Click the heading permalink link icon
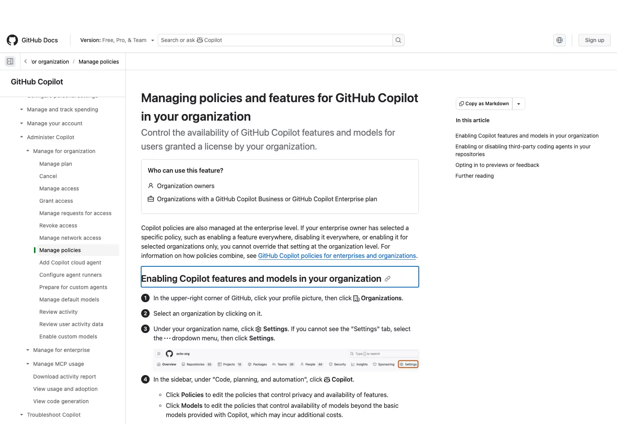The height and width of the screenshot is (424, 617). [x=388, y=279]
